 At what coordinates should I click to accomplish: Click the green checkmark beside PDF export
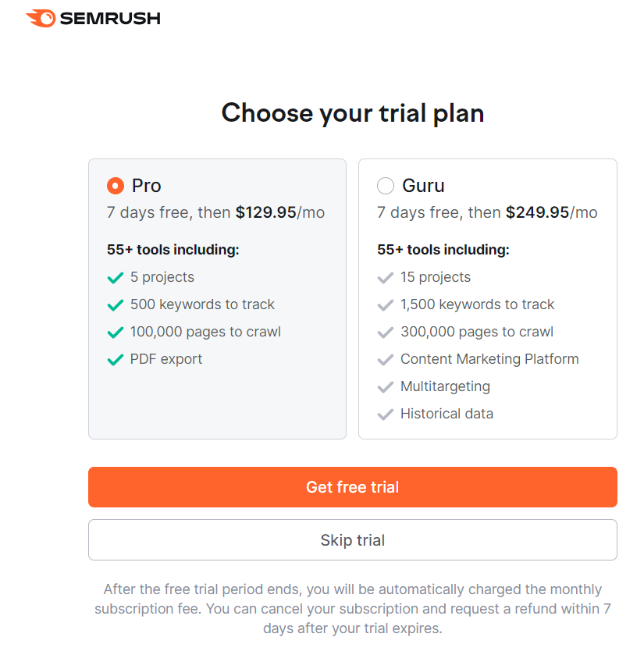point(116,360)
